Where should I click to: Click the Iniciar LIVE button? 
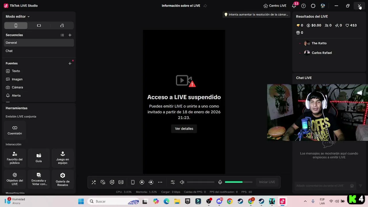(267, 182)
